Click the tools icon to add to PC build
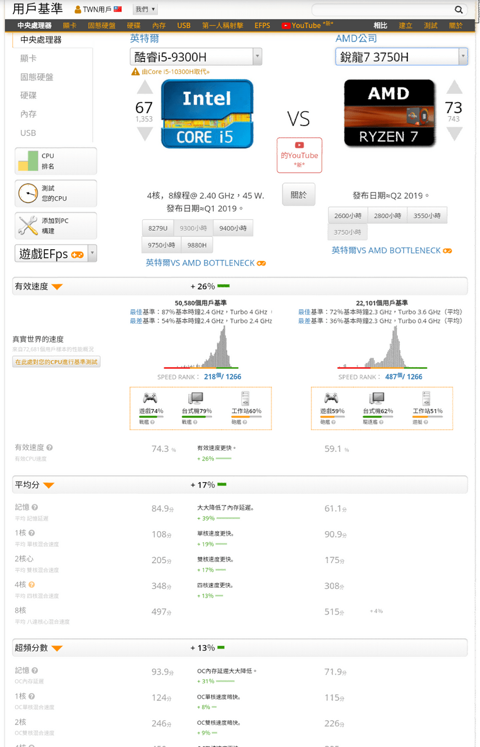The image size is (480, 747). click(x=28, y=226)
